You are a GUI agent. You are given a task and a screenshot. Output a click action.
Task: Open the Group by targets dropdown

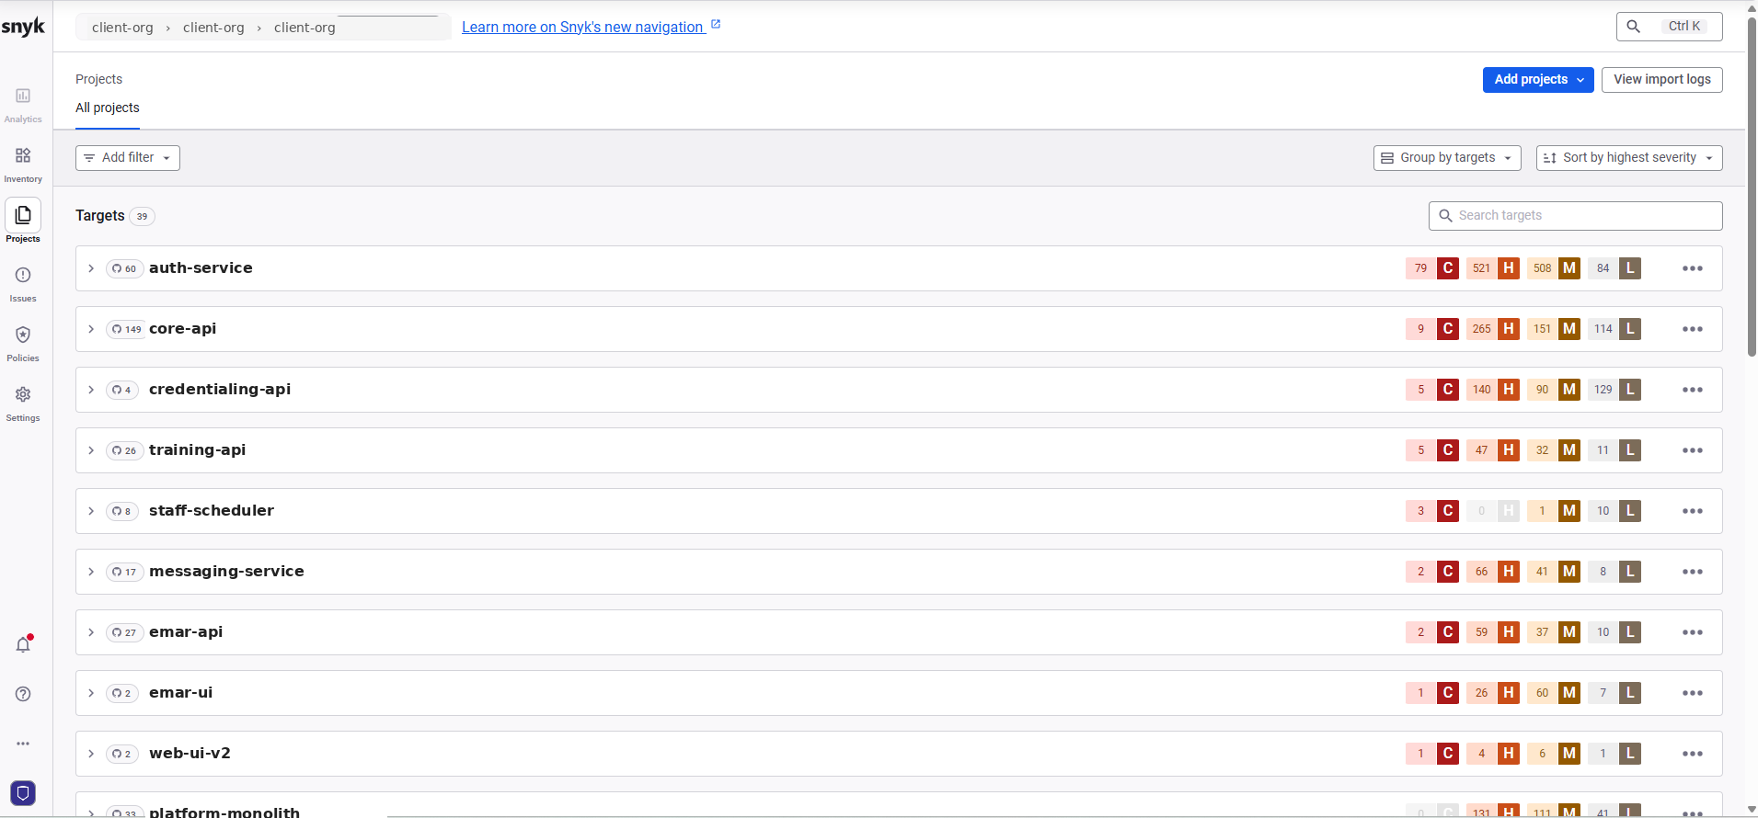[1447, 158]
